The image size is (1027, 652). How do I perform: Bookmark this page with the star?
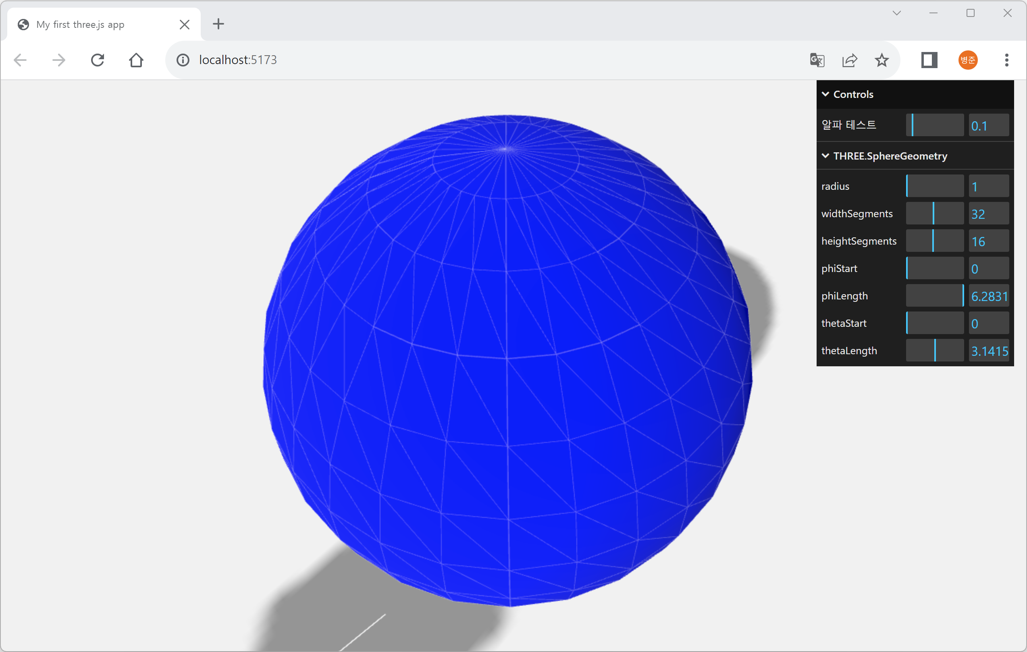pos(881,60)
